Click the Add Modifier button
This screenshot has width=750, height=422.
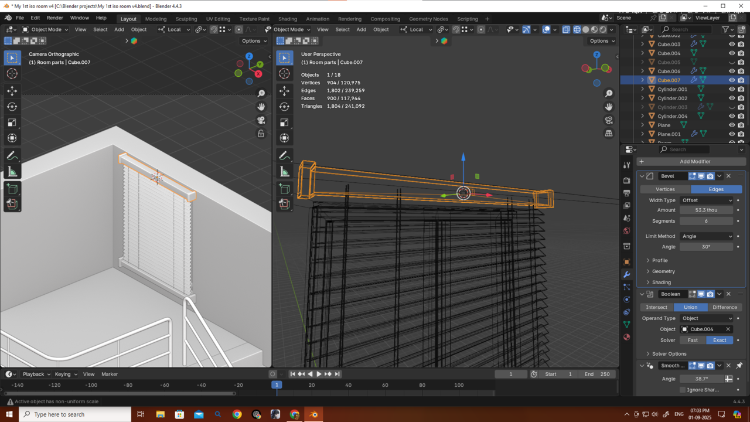[x=694, y=162]
